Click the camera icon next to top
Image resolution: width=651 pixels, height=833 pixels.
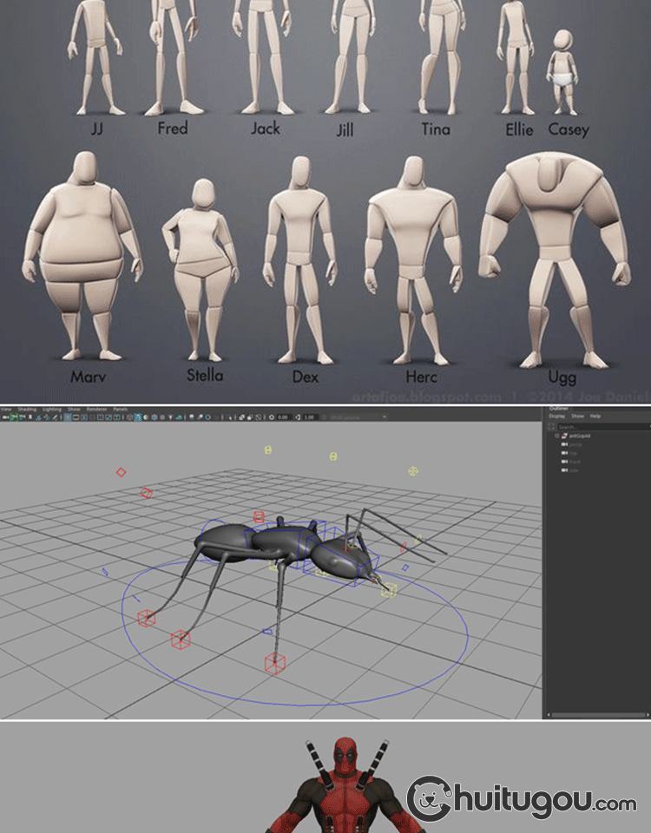[564, 453]
